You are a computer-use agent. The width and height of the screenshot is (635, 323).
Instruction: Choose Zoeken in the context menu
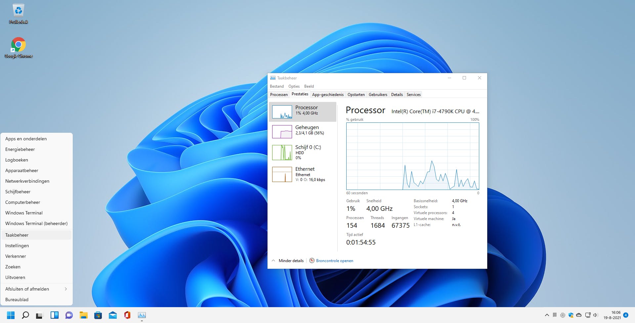[x=36, y=267]
